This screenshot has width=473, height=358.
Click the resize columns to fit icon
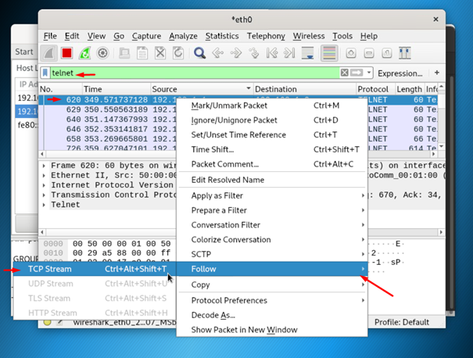click(x=405, y=53)
